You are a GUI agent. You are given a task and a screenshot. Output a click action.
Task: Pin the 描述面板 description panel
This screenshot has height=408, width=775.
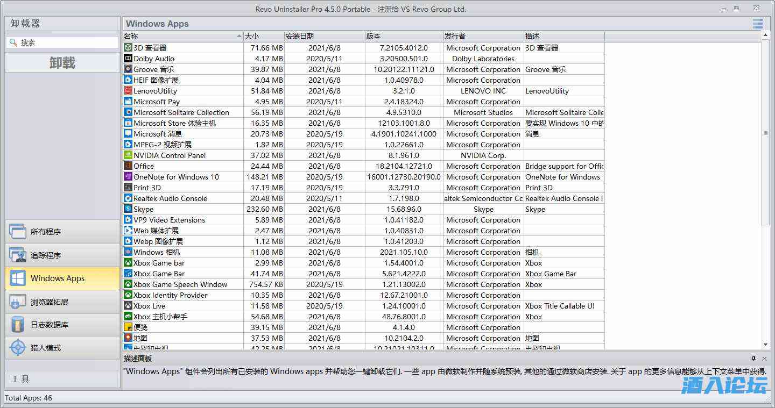(x=753, y=359)
